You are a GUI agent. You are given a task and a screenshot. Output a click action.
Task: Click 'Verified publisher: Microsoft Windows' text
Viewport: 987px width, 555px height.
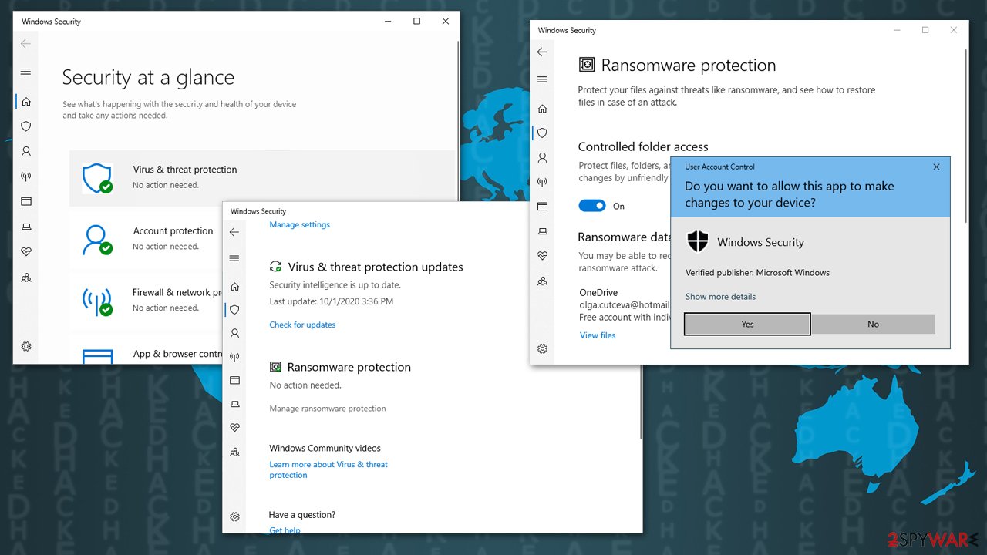(x=757, y=273)
